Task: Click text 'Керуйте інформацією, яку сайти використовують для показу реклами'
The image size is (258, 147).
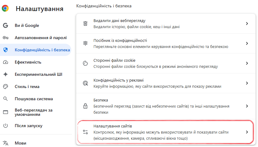Action: pos(157,86)
